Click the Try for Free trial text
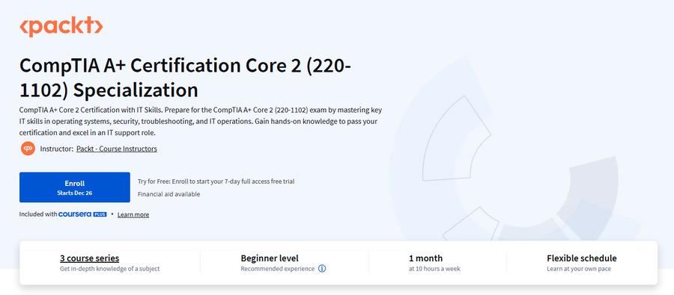 click(x=216, y=181)
